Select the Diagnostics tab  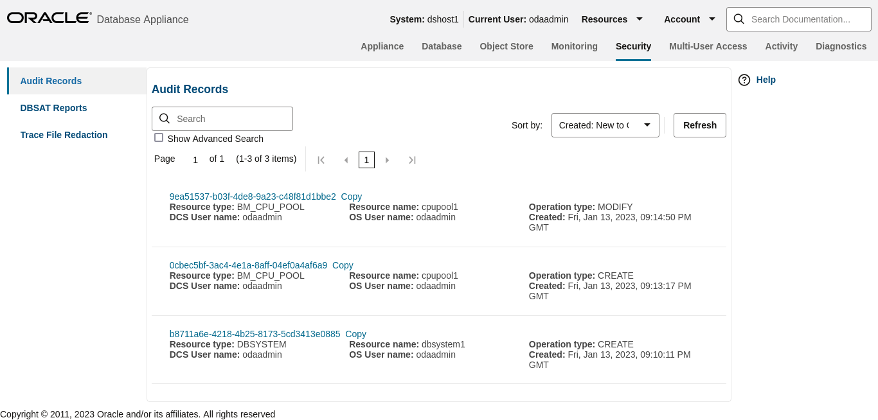841,46
